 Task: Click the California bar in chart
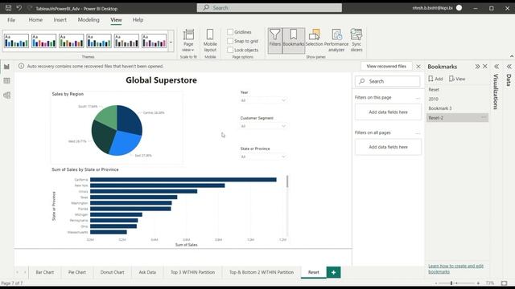tap(183, 180)
